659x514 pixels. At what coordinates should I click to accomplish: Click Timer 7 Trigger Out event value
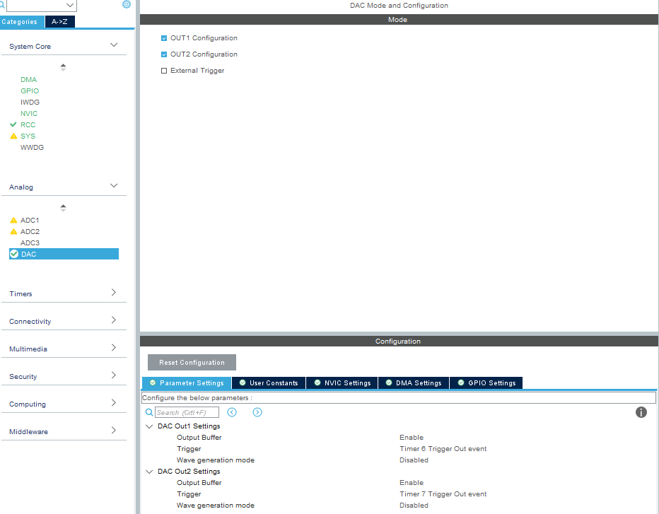click(x=443, y=494)
